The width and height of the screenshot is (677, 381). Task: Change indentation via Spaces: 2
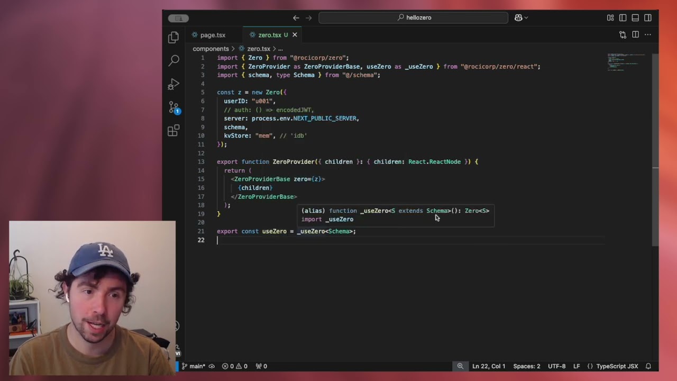(x=527, y=366)
